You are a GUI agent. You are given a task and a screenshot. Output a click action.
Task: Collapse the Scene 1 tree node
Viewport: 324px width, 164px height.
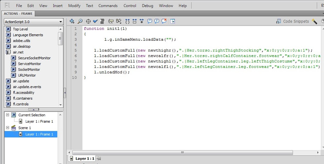[7, 128]
